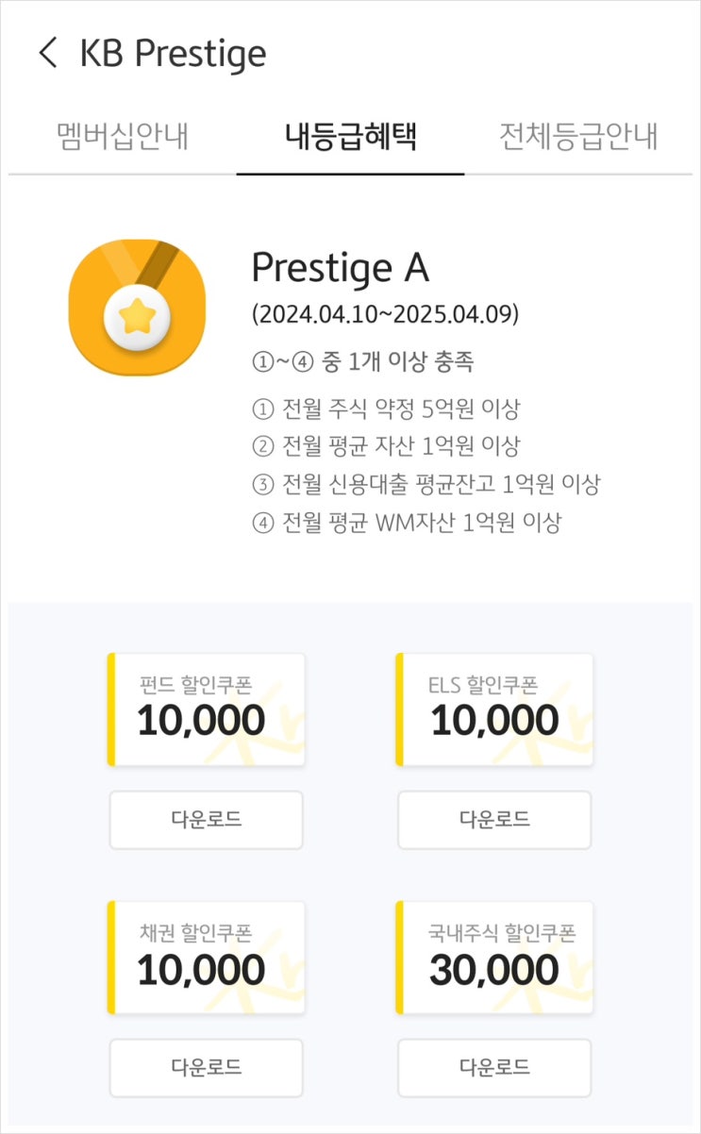The height and width of the screenshot is (1134, 701).
Task: Open the 전체등급안내 tab
Action: [577, 137]
